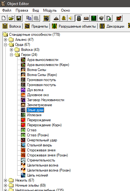The image size is (130, 191).
Task: Open the Модуль menu
Action: click(x=50, y=10)
